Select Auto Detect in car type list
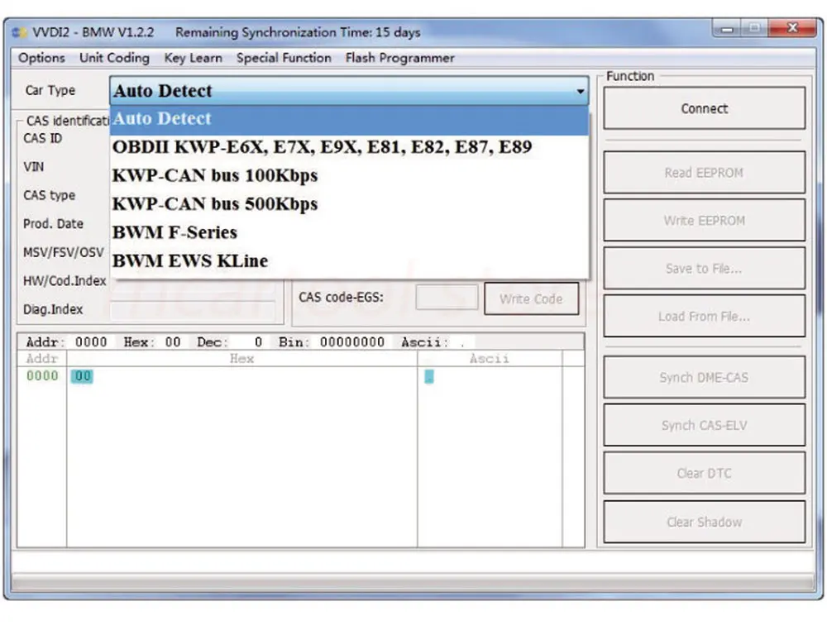The width and height of the screenshot is (827, 630). click(x=349, y=119)
